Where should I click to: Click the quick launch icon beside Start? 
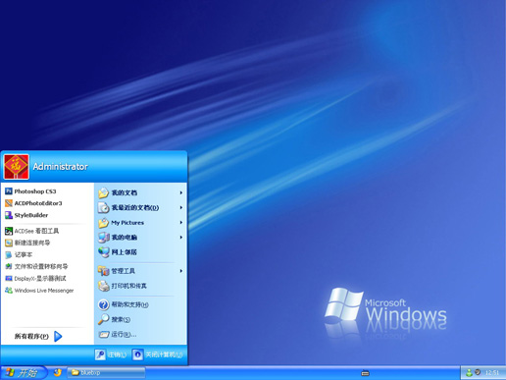click(x=58, y=372)
